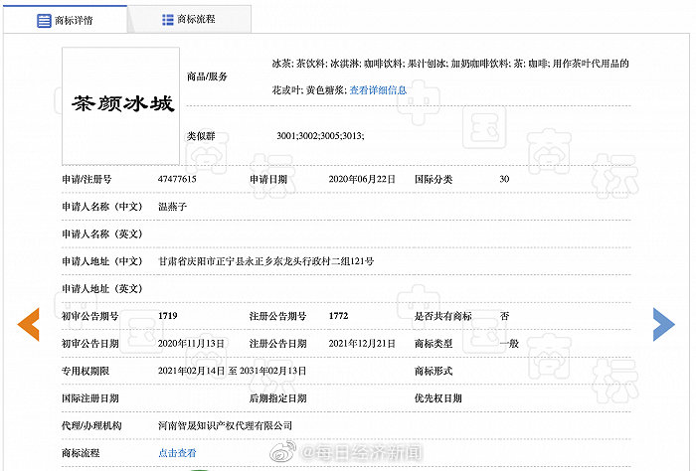Select the 代理/办理机构 label
The height and width of the screenshot is (471, 696).
[91, 425]
